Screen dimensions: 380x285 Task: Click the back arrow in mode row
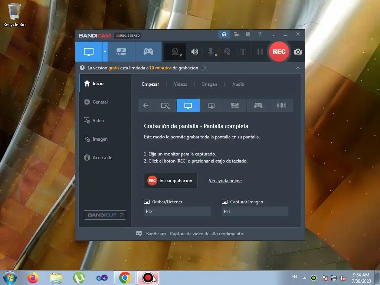[x=145, y=105]
